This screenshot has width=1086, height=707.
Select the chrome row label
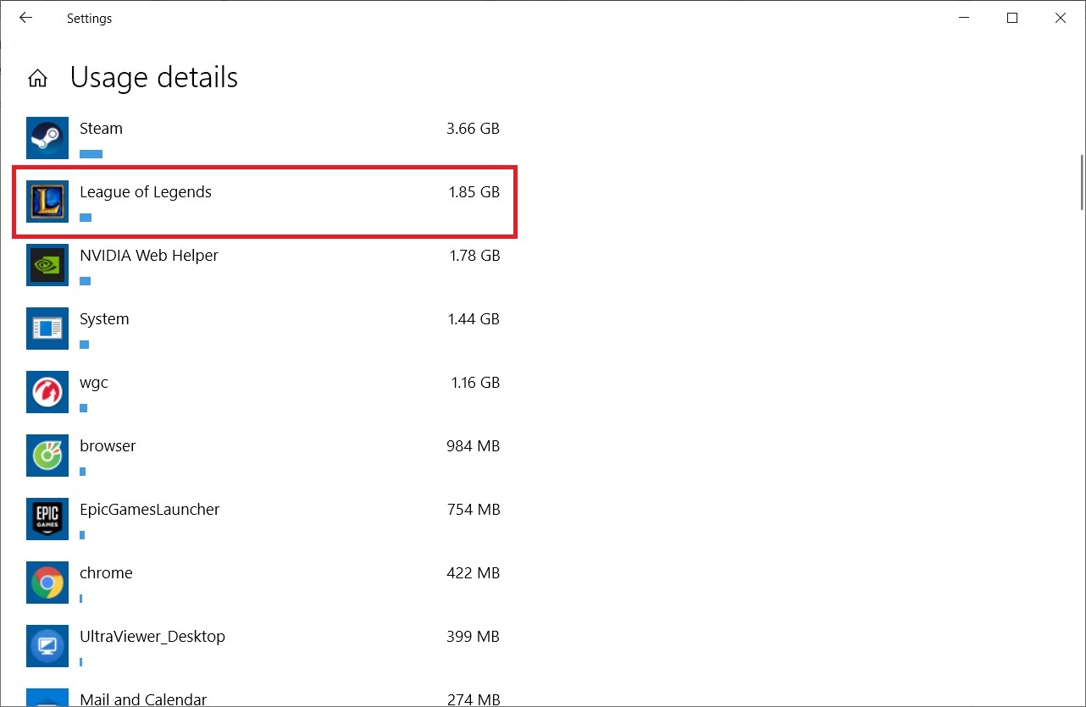click(106, 573)
